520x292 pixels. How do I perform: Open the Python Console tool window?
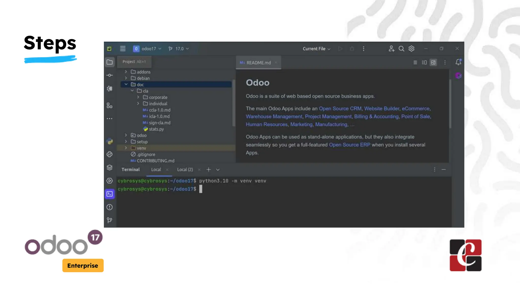coord(110,154)
